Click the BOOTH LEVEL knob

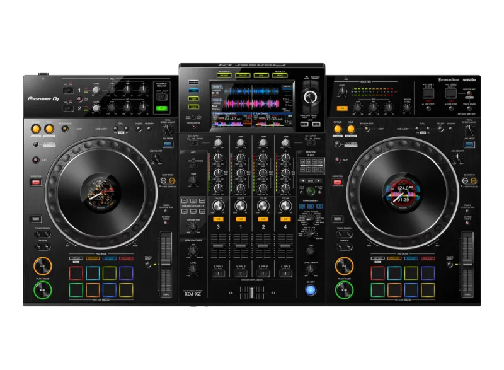[407, 108]
